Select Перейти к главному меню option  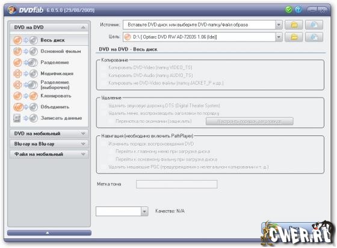tap(111, 152)
